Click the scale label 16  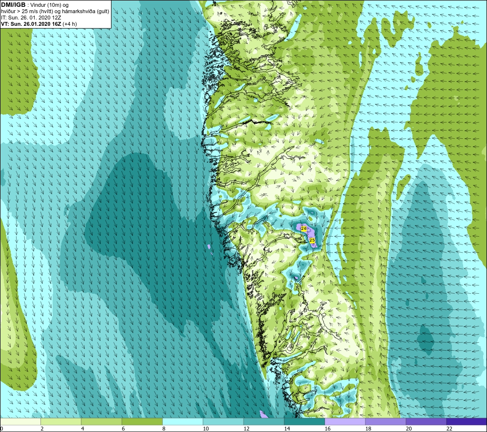click(328, 429)
